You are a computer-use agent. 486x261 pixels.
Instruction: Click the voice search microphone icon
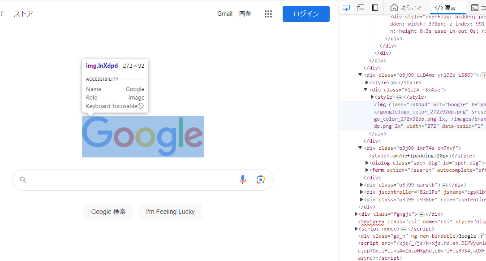(x=243, y=179)
